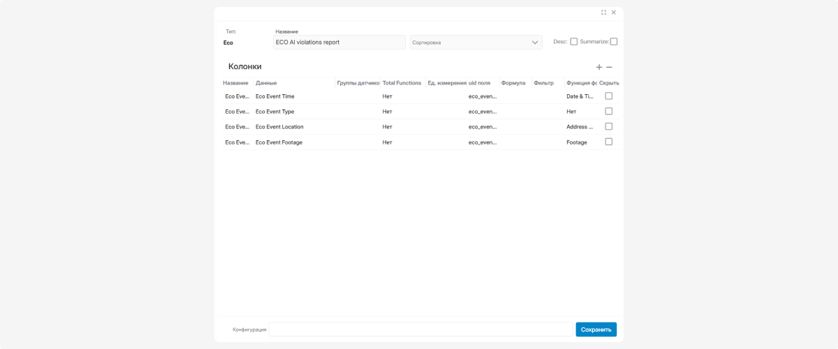Select the Eco Event Location data cell

pyautogui.click(x=279, y=127)
